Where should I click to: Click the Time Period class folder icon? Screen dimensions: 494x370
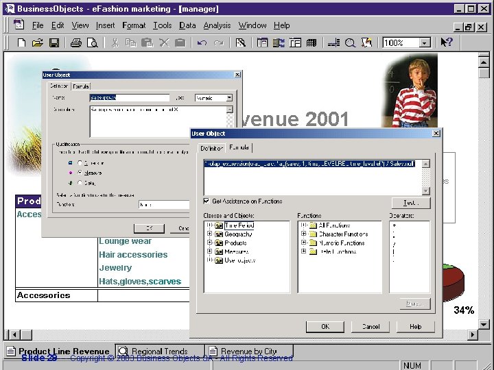(x=219, y=225)
